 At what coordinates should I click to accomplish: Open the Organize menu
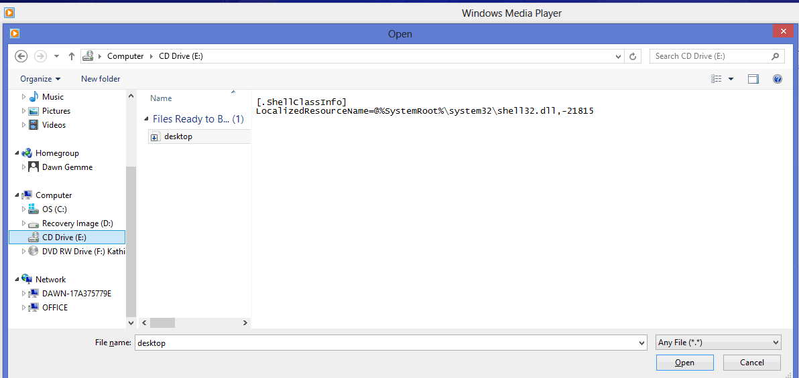tap(40, 79)
